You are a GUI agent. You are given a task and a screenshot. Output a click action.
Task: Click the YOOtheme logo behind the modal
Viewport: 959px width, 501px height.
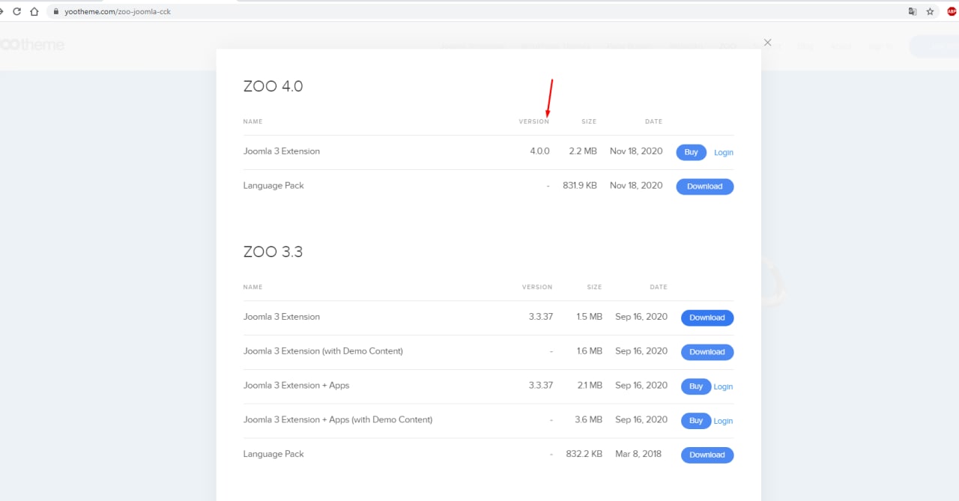[x=32, y=44]
